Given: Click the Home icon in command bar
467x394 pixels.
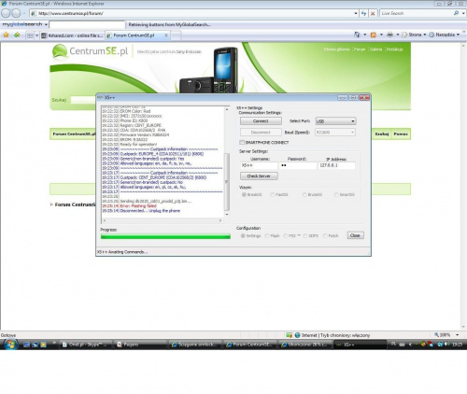Looking at the screenshot, I should click(357, 35).
